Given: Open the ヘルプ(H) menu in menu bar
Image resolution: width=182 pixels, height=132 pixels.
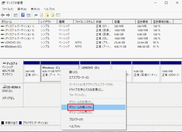Looking at the screenshot, I should point(49,9).
